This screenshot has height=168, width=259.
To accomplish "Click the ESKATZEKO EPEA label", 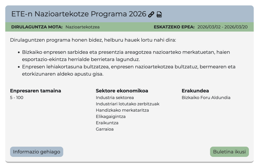I will [174, 27].
